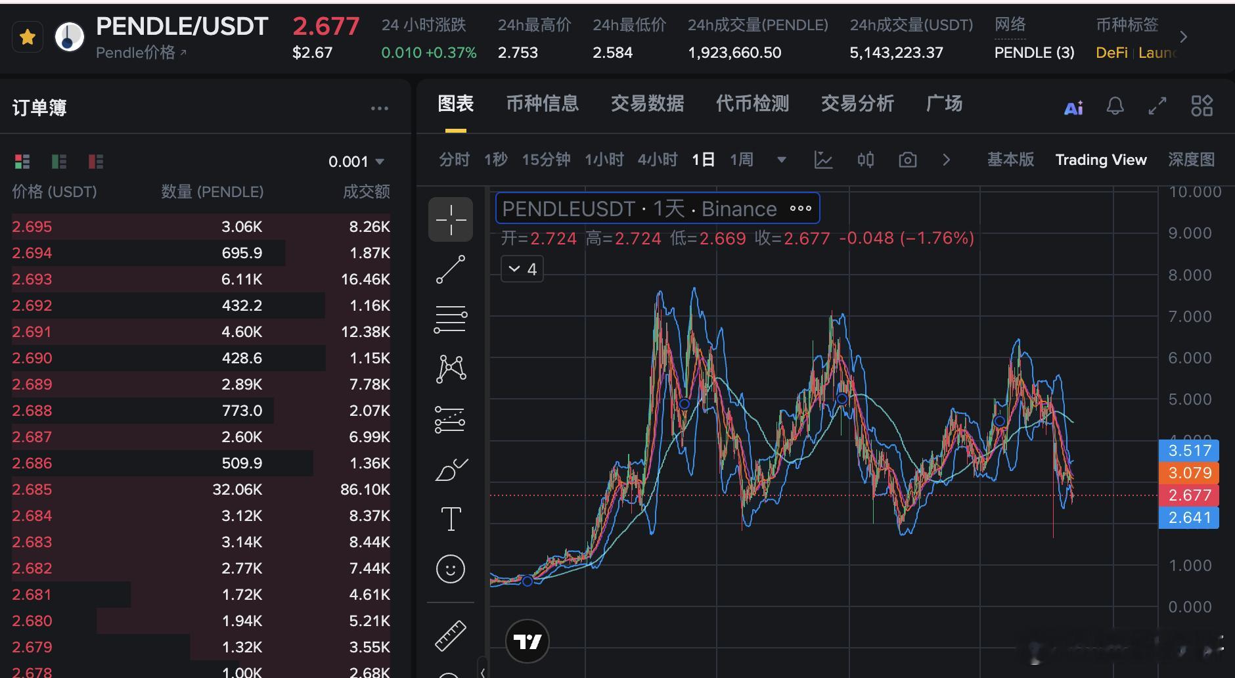This screenshot has height=678, width=1235.
Task: Open the text annotation tool
Action: pos(451,518)
